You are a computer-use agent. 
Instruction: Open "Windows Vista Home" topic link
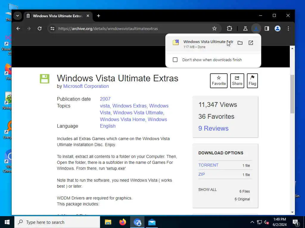coord(122,119)
